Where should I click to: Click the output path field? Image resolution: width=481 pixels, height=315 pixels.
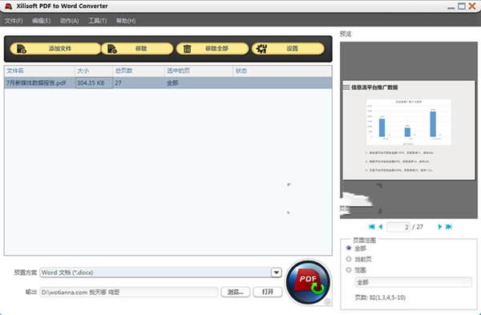pyautogui.click(x=129, y=292)
